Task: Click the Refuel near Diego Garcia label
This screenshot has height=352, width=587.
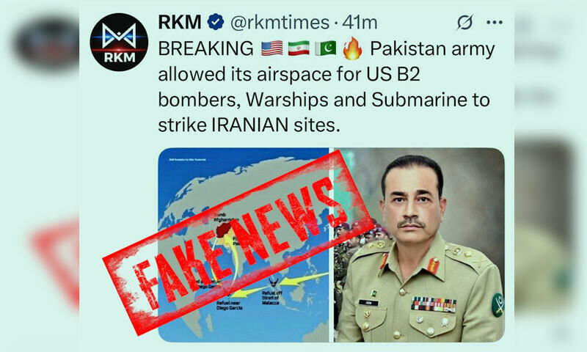Action: (x=230, y=305)
